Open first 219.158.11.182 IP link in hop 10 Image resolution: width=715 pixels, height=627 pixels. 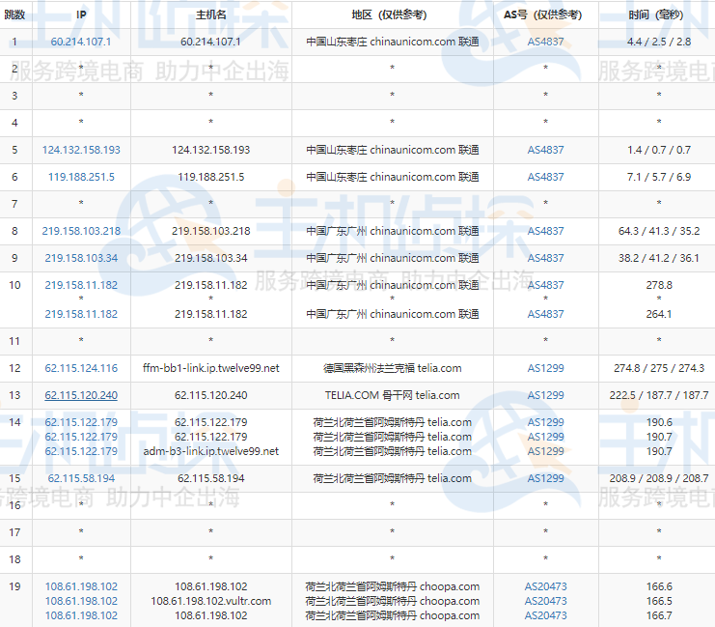pos(81,285)
